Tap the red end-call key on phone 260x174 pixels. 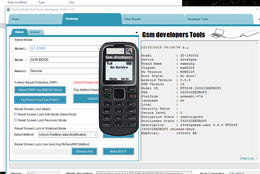131,96
